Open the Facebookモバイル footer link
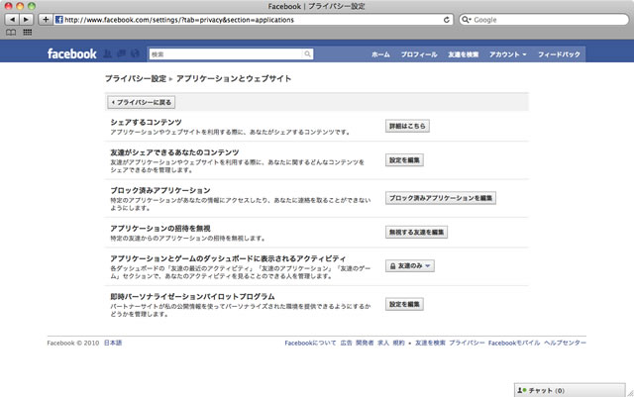Screen dimensions: 634x397 tap(514, 343)
